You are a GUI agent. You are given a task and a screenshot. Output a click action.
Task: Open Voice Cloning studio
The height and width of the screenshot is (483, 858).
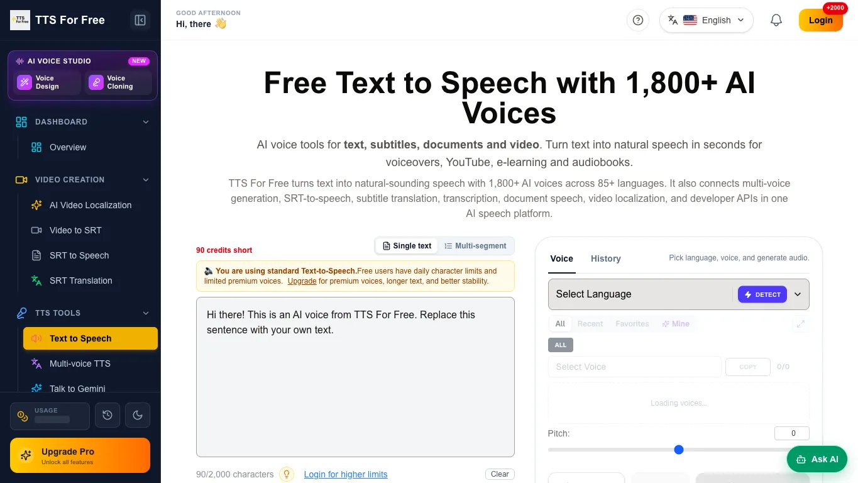coord(119,82)
